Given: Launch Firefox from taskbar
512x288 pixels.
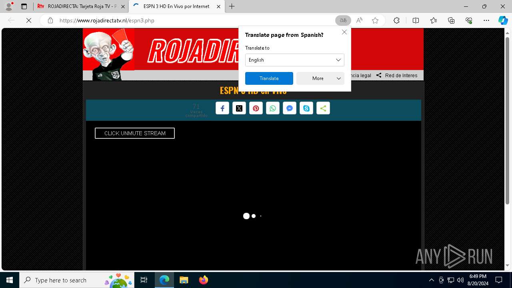Looking at the screenshot, I should click(x=204, y=280).
